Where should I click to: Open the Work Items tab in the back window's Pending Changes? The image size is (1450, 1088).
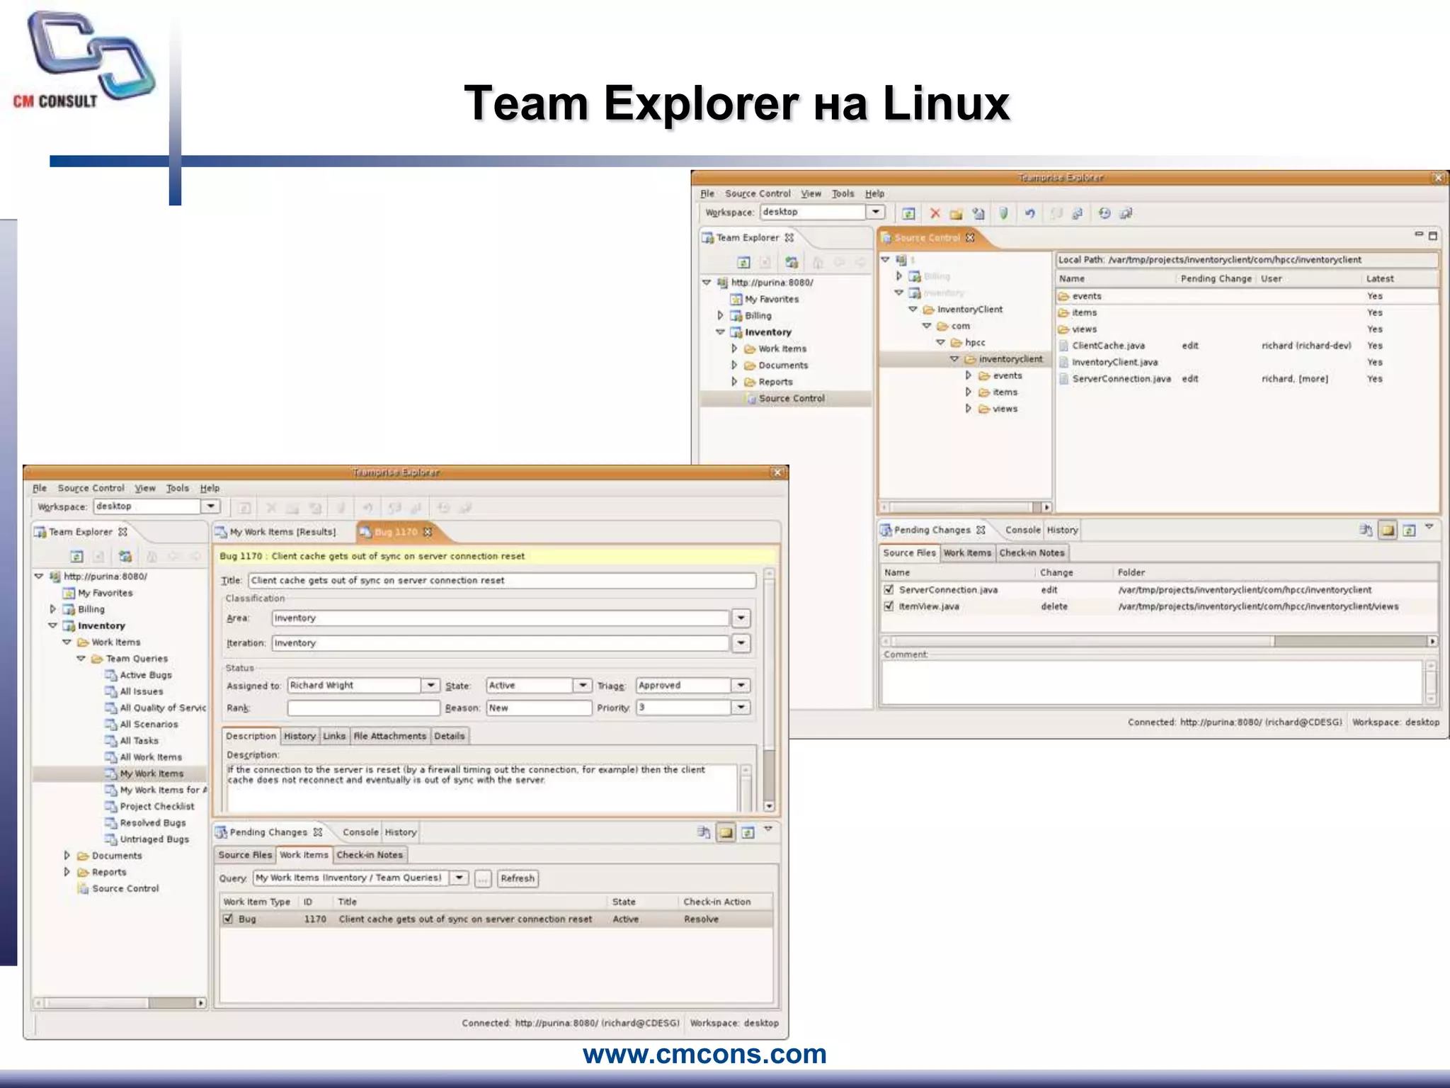click(x=967, y=552)
